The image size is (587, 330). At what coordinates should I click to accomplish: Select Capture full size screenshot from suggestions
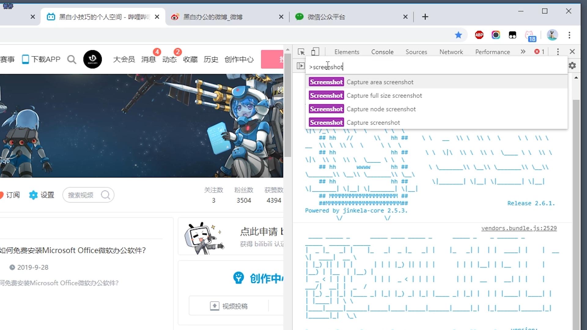click(384, 95)
